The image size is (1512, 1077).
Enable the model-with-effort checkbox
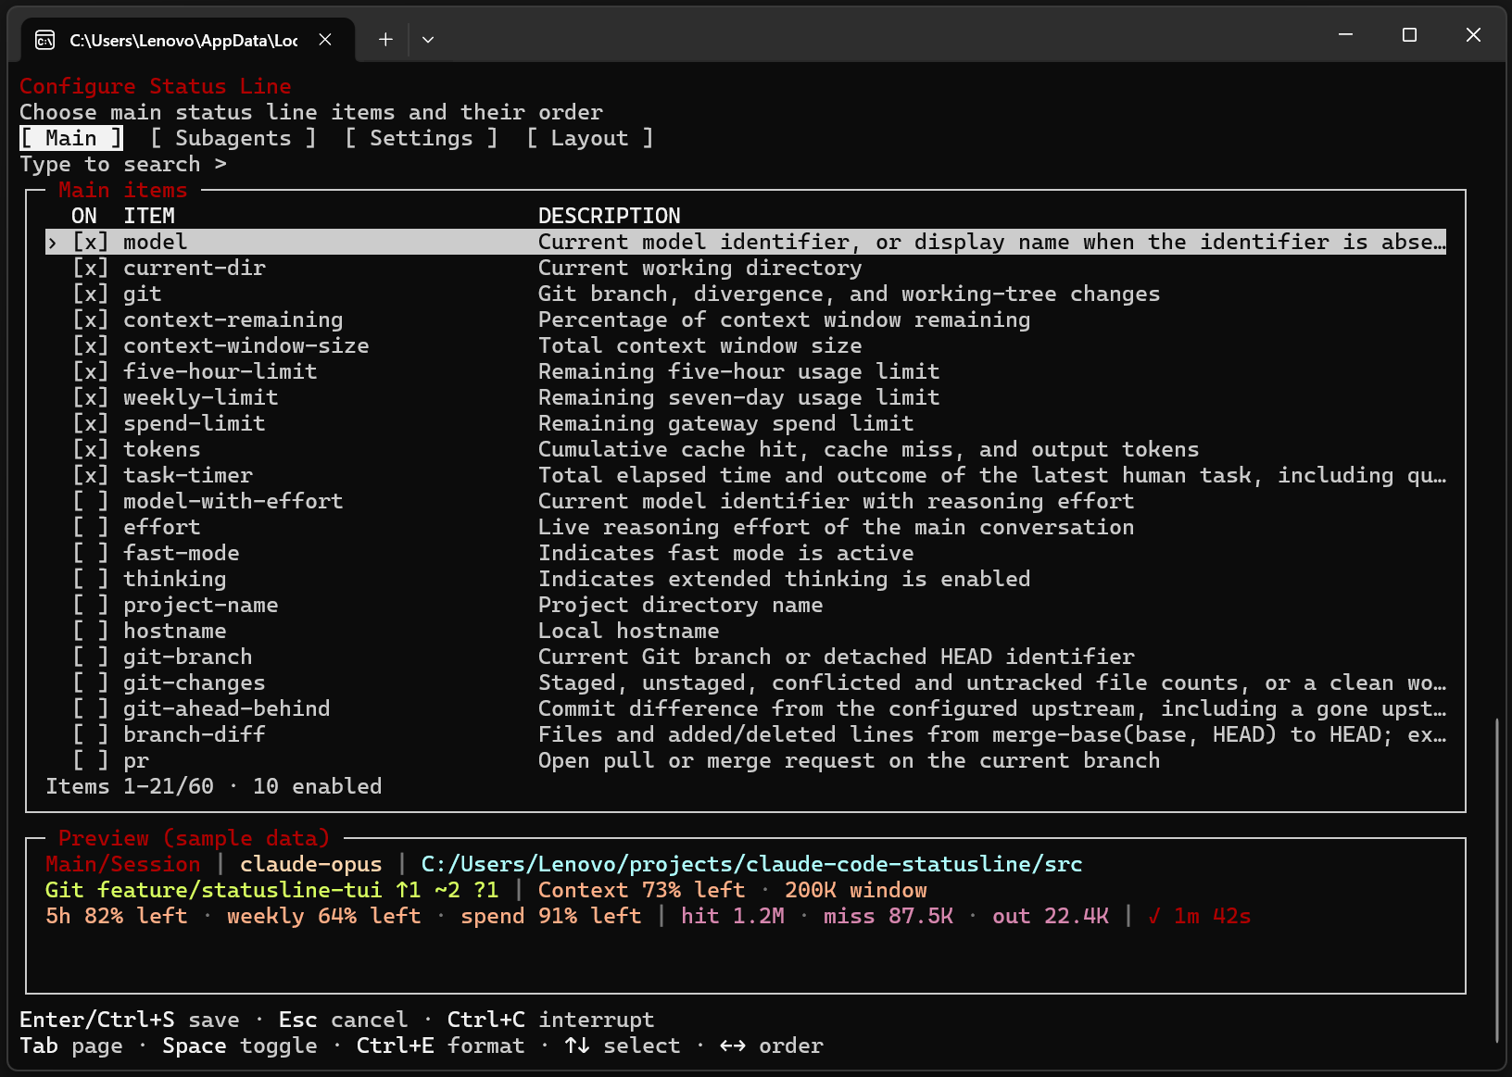91,501
